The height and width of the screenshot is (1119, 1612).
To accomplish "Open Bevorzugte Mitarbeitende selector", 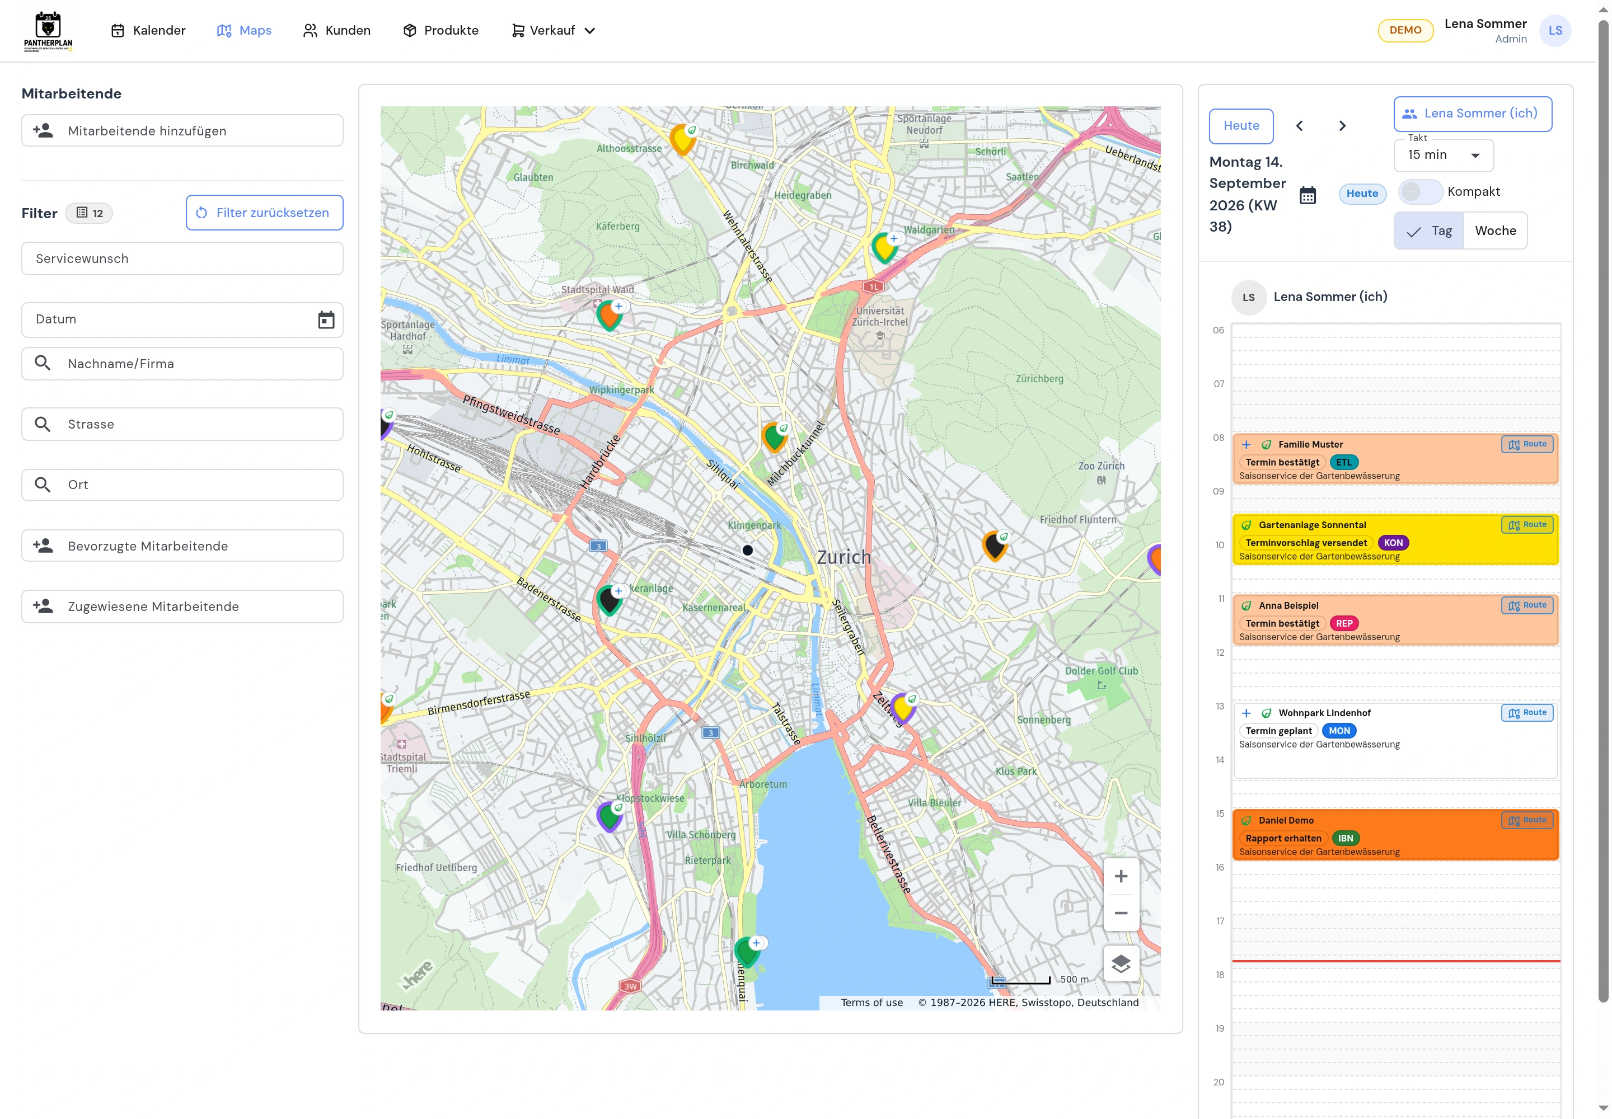I will [x=182, y=546].
